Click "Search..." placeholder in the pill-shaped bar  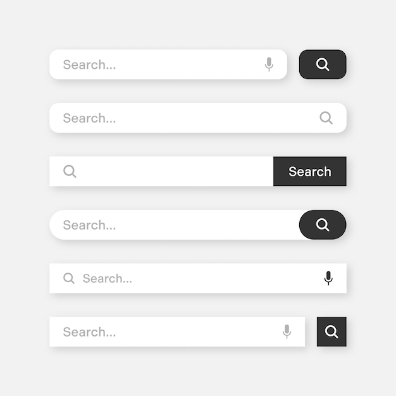click(89, 225)
